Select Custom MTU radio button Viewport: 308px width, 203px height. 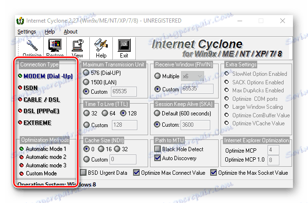[86, 91]
